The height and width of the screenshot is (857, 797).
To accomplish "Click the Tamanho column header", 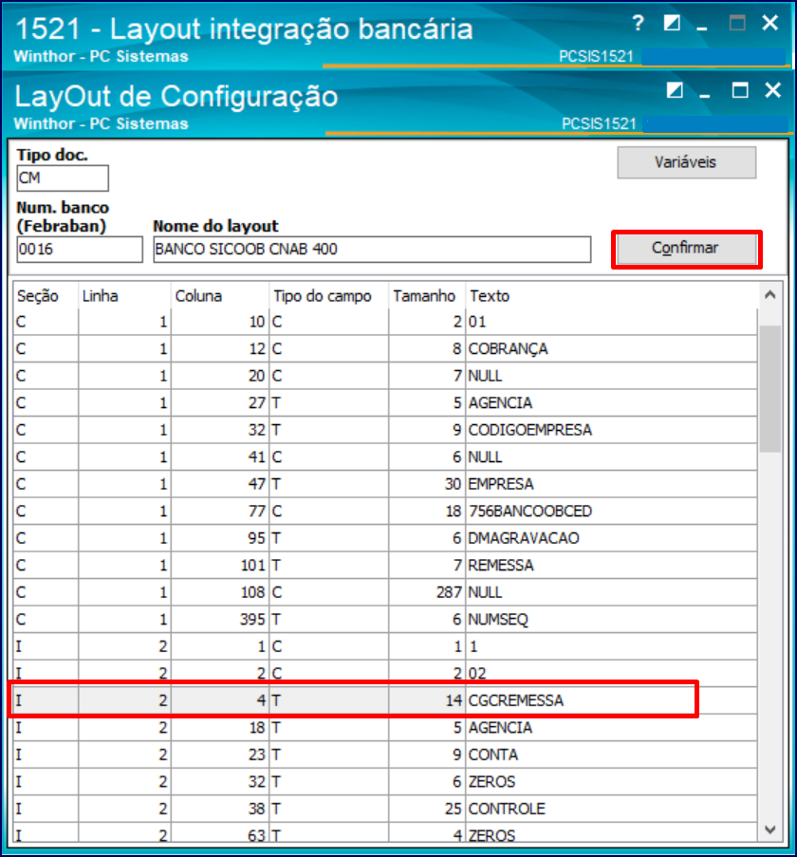I will coord(427,296).
